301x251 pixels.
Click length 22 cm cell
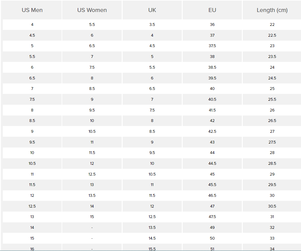click(x=272, y=25)
